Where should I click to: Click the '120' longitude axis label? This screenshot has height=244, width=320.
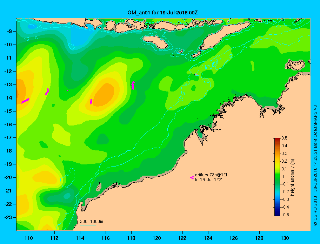(x=157, y=238)
